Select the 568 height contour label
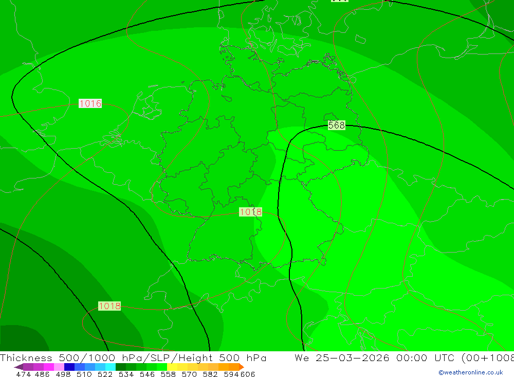 click(336, 125)
